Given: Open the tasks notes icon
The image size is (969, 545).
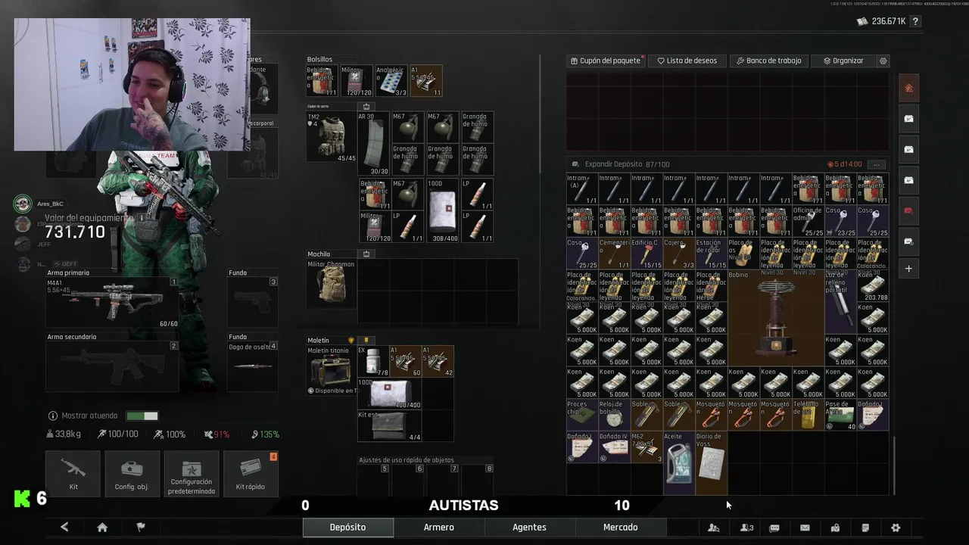Looking at the screenshot, I should (x=865, y=528).
